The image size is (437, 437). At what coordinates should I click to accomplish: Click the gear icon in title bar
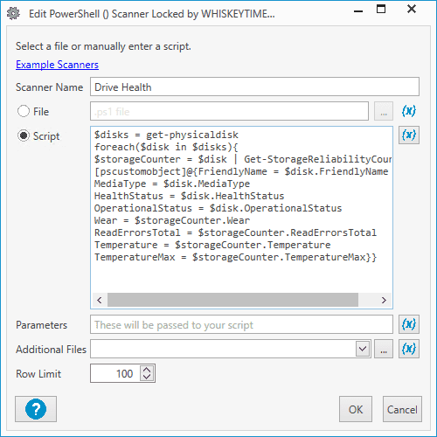point(13,14)
